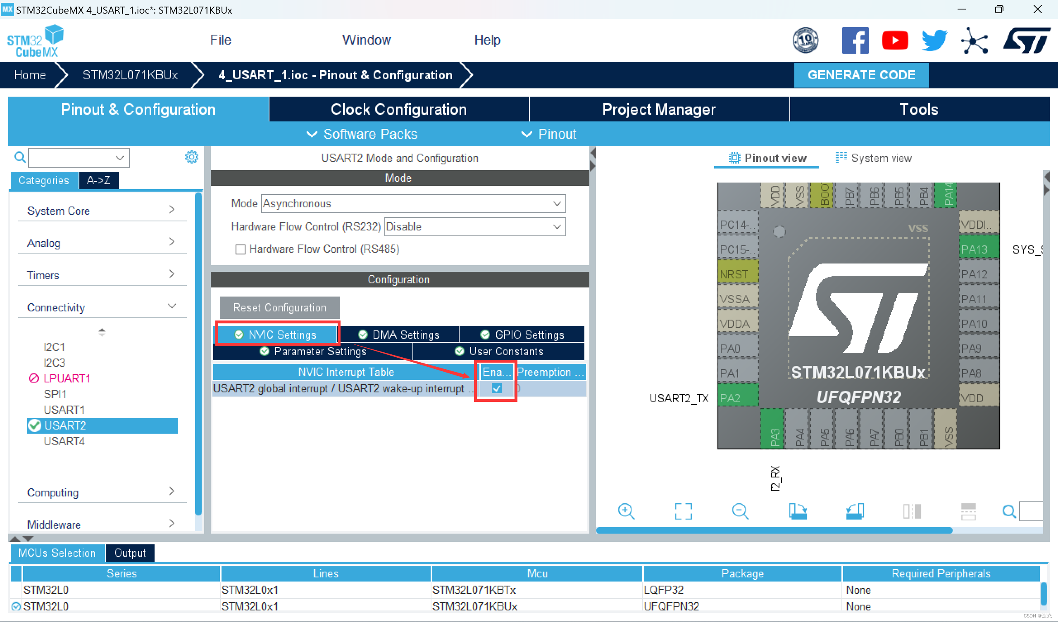Screen dimensions: 1058x622
Task: Expand the Timers category
Action: [102, 275]
